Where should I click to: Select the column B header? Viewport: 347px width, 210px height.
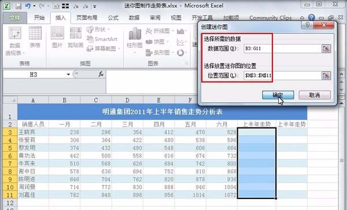pyautogui.click(x=64, y=100)
